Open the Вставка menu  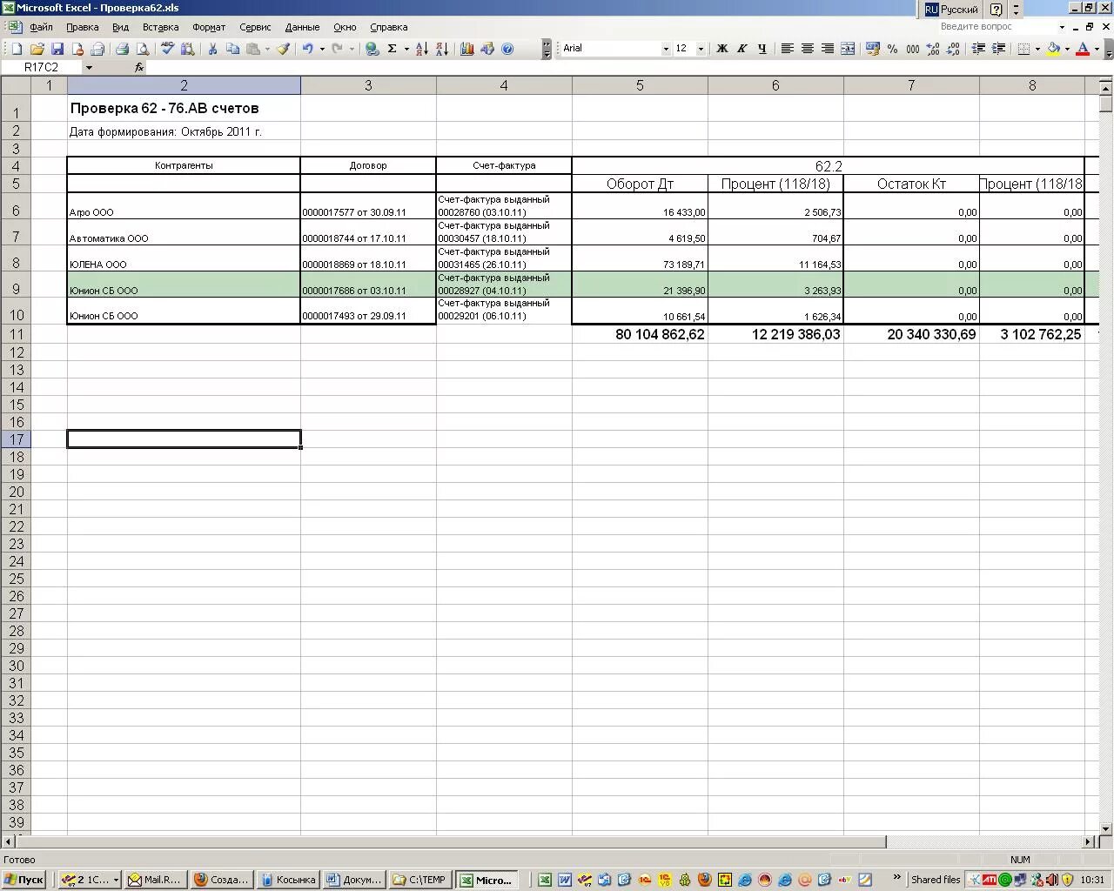point(161,27)
